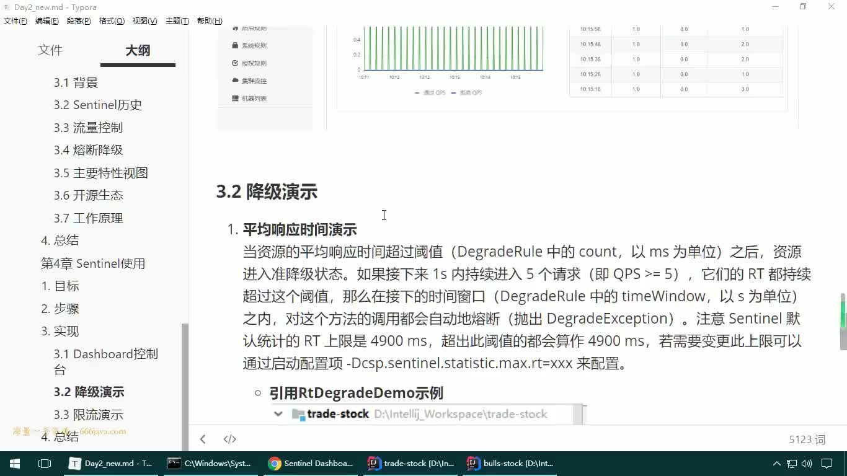The width and height of the screenshot is (847, 476).
Task: Click the bold text 平均响应时间演示
Action: (x=299, y=229)
